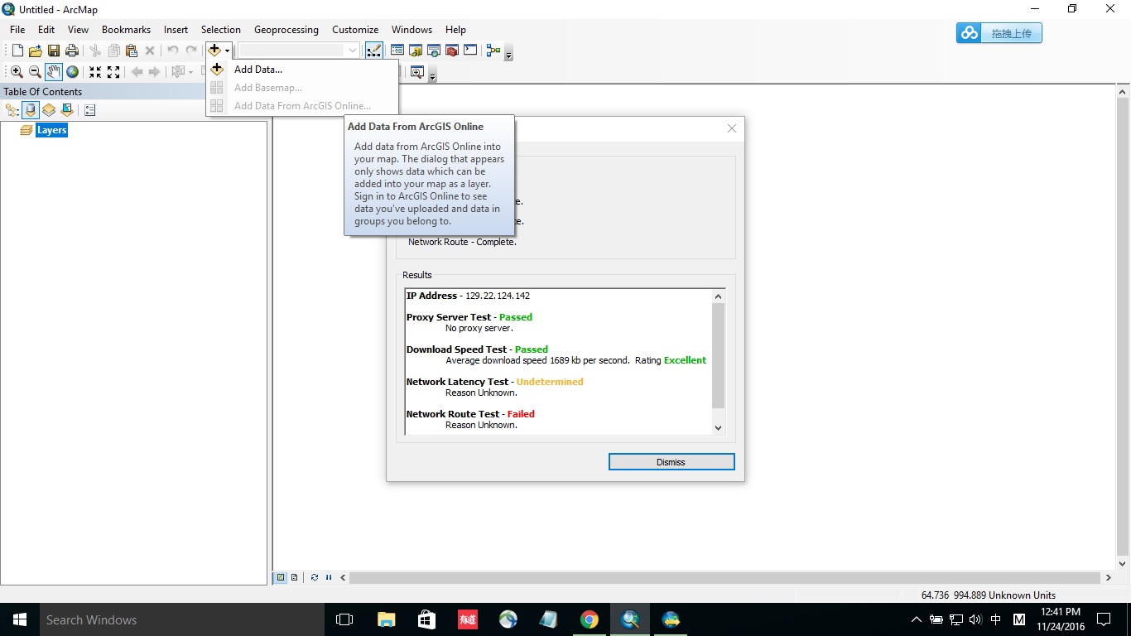The image size is (1131, 636).
Task: Click the Fixed Zoom Out icon
Action: [x=113, y=72]
